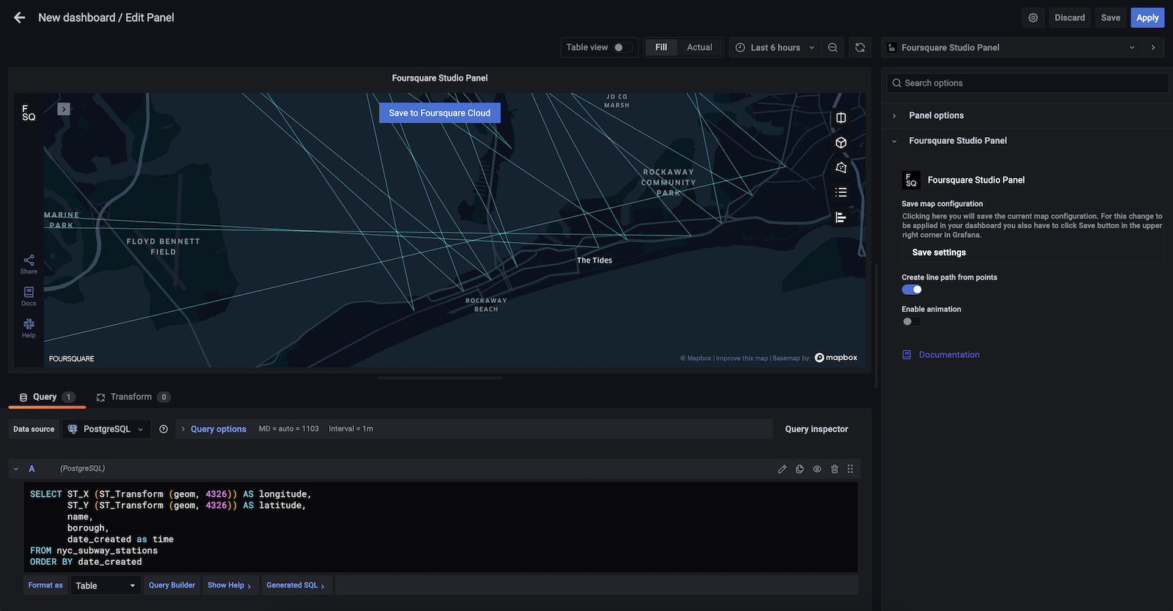Open the chart panel icon on map
The height and width of the screenshot is (611, 1173).
[x=841, y=218]
